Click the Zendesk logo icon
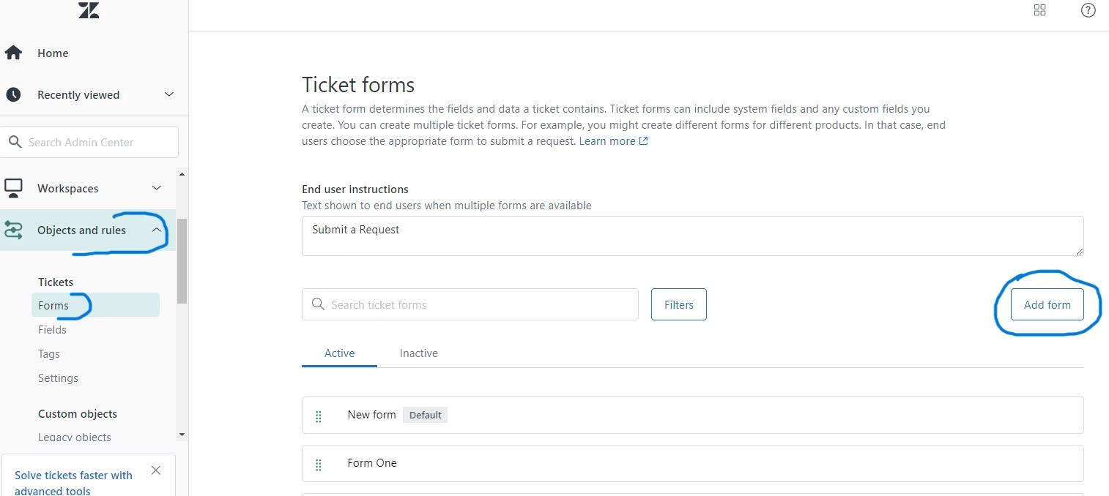Image resolution: width=1109 pixels, height=496 pixels. click(89, 10)
